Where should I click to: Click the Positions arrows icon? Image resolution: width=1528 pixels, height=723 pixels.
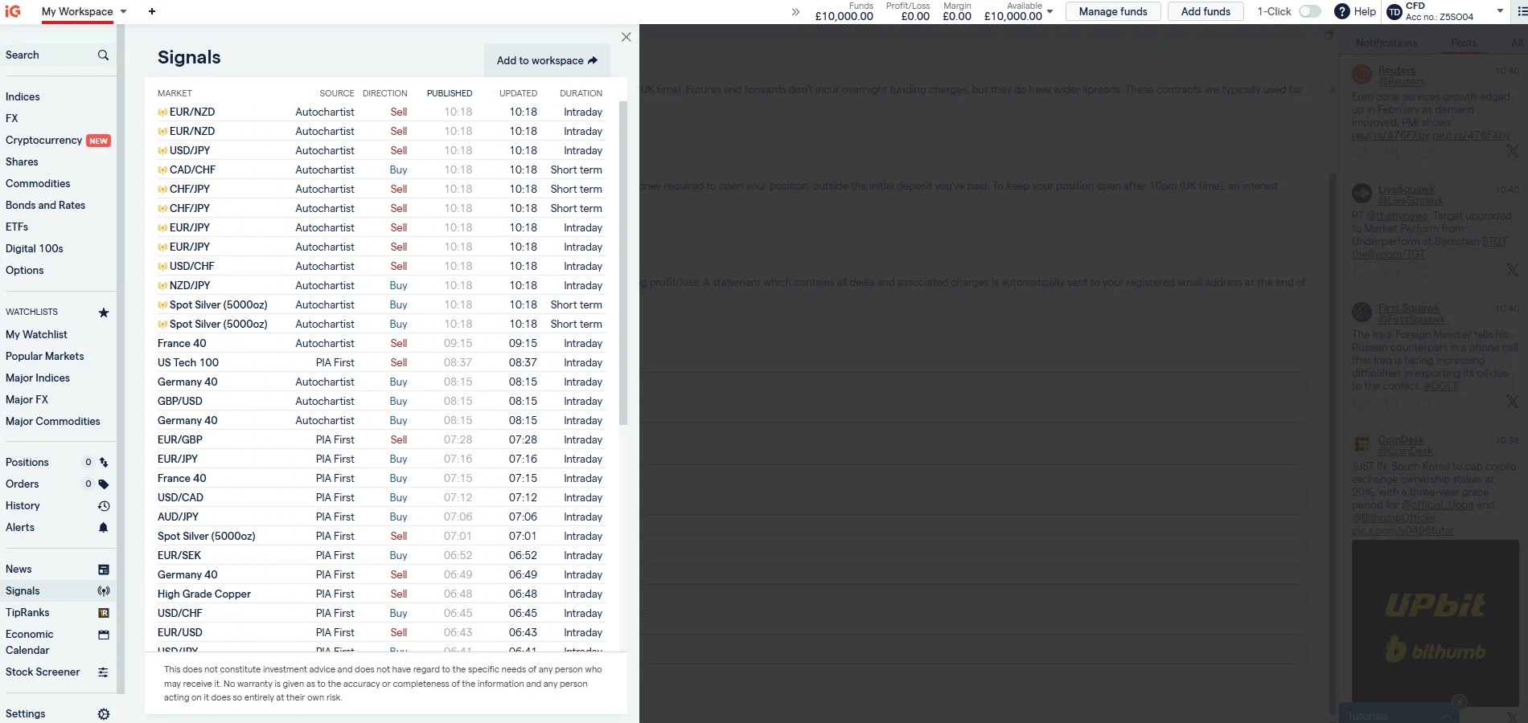[104, 462]
